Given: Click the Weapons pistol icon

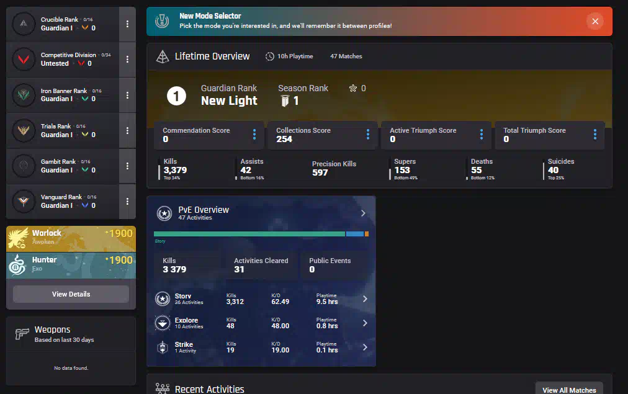Looking at the screenshot, I should coord(22,333).
